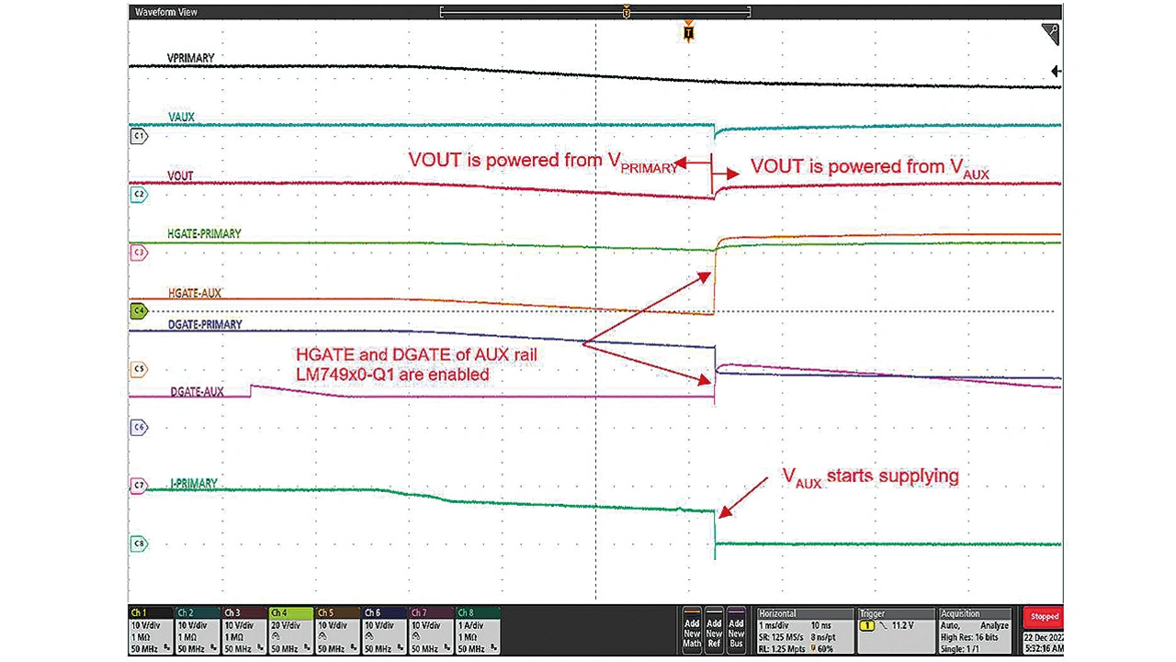Click the Waveform View title tab

166,12
